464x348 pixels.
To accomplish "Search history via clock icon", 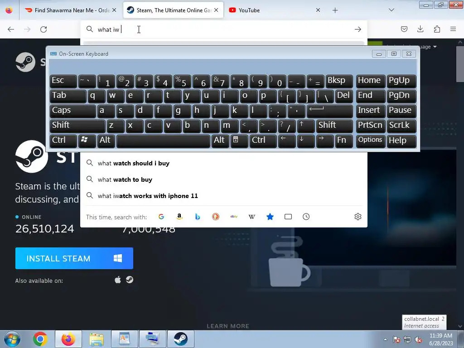I will point(306,217).
